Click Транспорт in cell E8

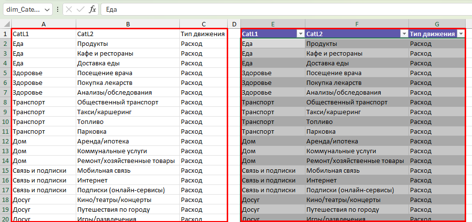click(273, 102)
